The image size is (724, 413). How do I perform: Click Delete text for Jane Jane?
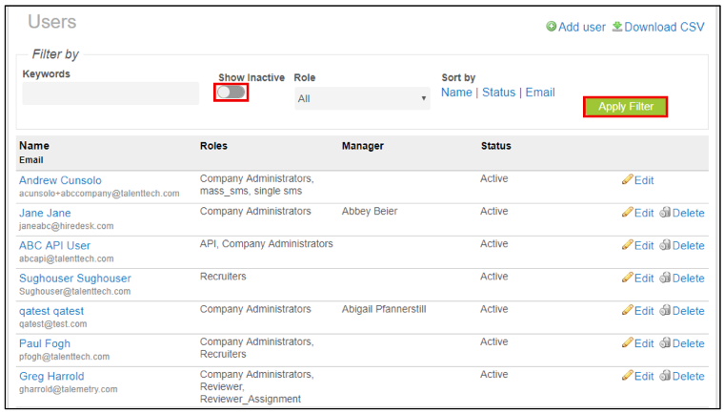689,214
